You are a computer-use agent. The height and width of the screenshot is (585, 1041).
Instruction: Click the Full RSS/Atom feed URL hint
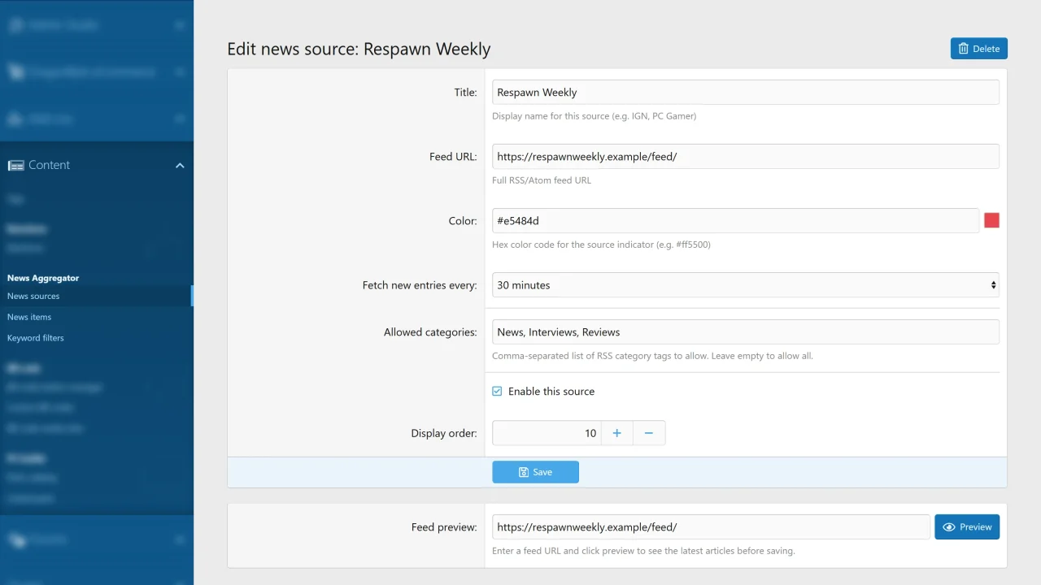(x=542, y=180)
